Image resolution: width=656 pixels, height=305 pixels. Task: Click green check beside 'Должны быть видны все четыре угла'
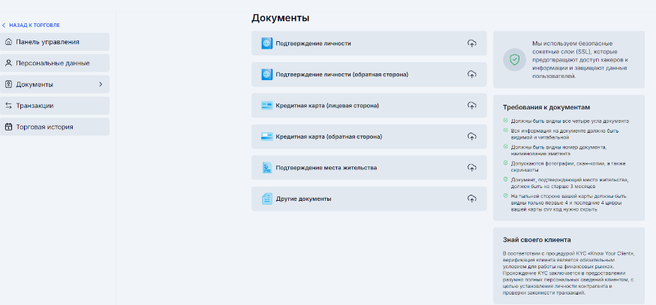click(x=506, y=121)
